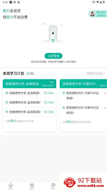Open lesson 技能病例分析-血液疾病1

point(25,93)
